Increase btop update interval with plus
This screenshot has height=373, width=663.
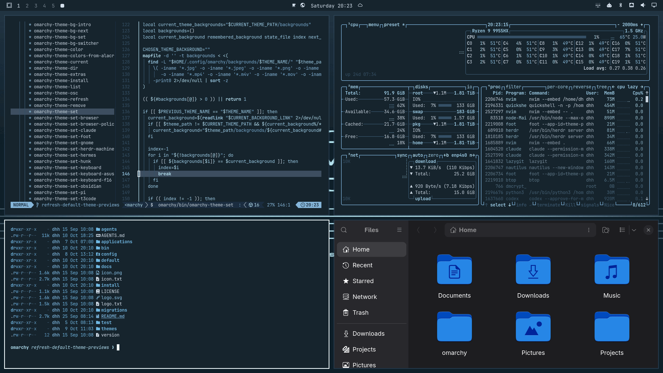642,25
